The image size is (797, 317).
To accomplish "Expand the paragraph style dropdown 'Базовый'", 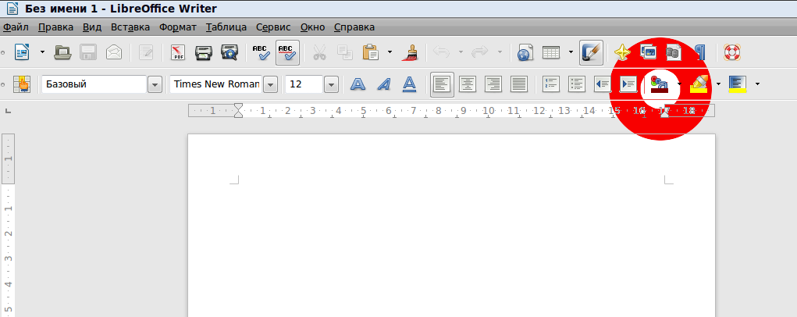I will pyautogui.click(x=155, y=84).
